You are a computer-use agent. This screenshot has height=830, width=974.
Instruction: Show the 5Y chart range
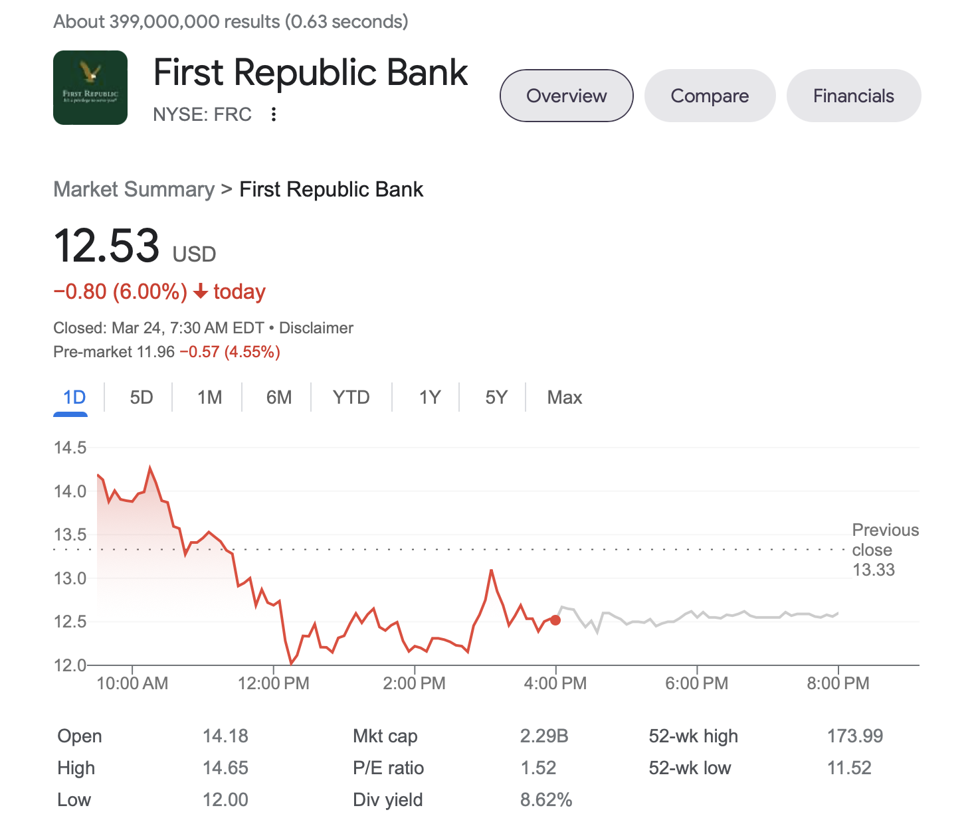(496, 398)
